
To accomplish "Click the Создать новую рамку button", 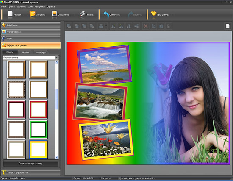I will tap(31, 164).
